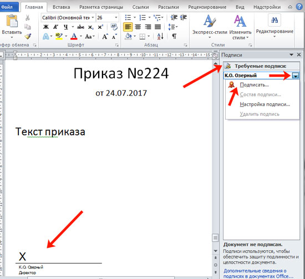
Task: Open the Office signatures additional info link
Action: point(258,273)
